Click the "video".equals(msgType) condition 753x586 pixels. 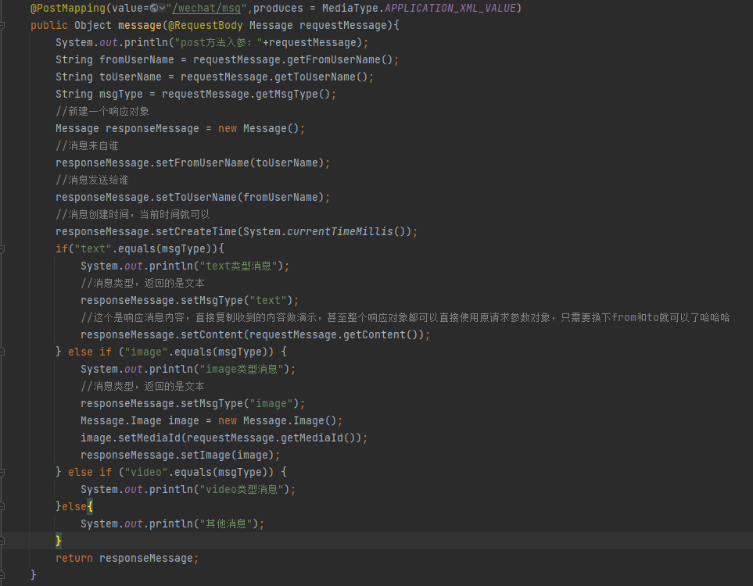pyautogui.click(x=196, y=472)
